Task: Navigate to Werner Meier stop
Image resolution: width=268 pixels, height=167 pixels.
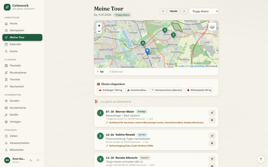Action: (212, 113)
